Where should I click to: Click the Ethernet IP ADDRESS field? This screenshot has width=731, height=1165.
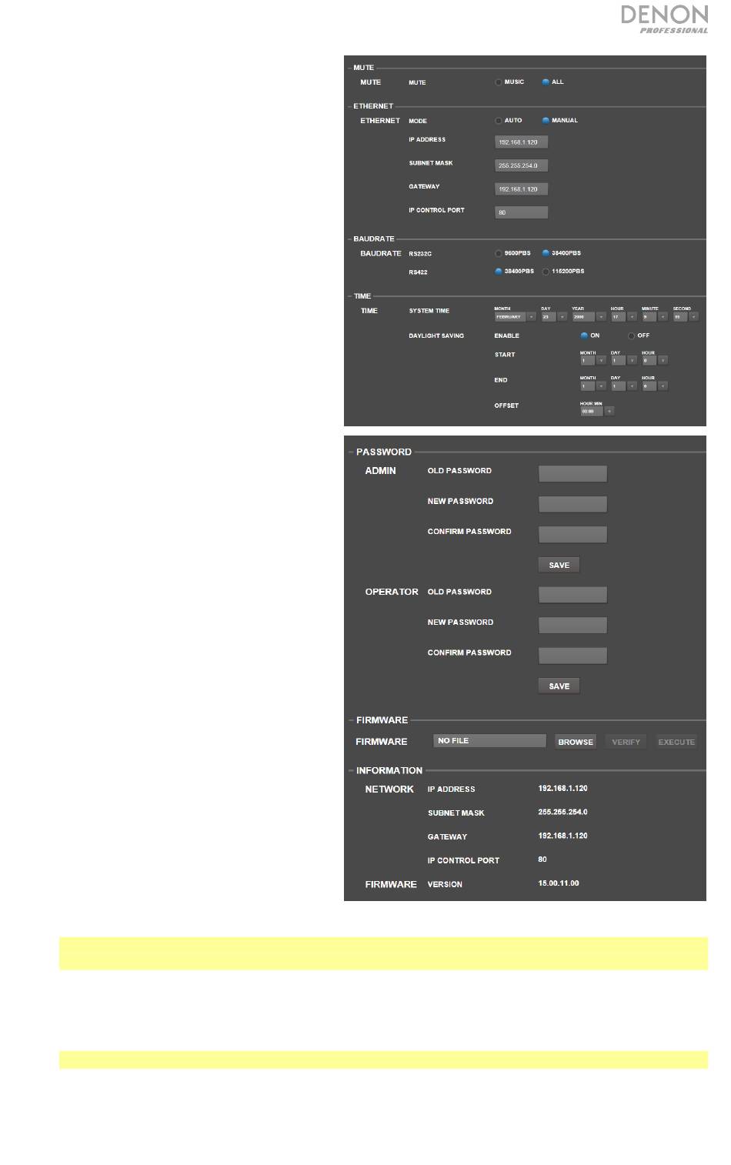coord(521,142)
